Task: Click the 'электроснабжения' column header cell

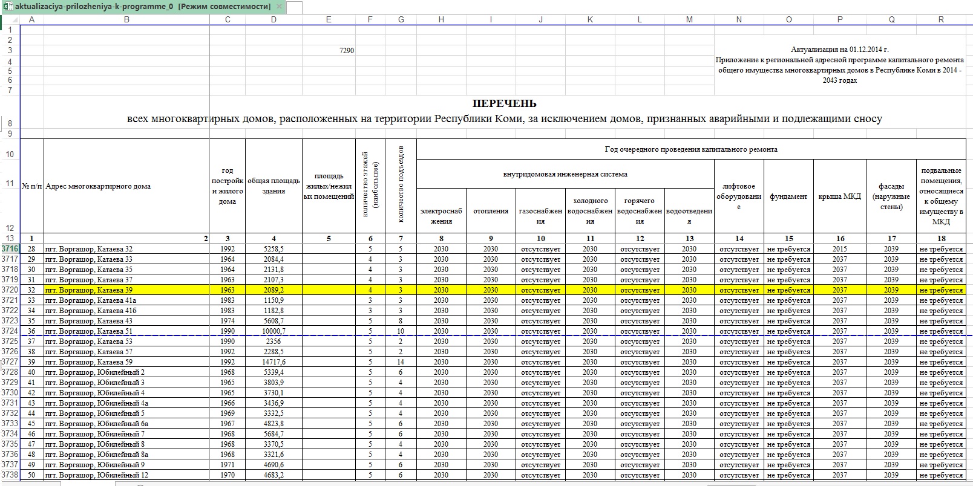Action: (441, 211)
